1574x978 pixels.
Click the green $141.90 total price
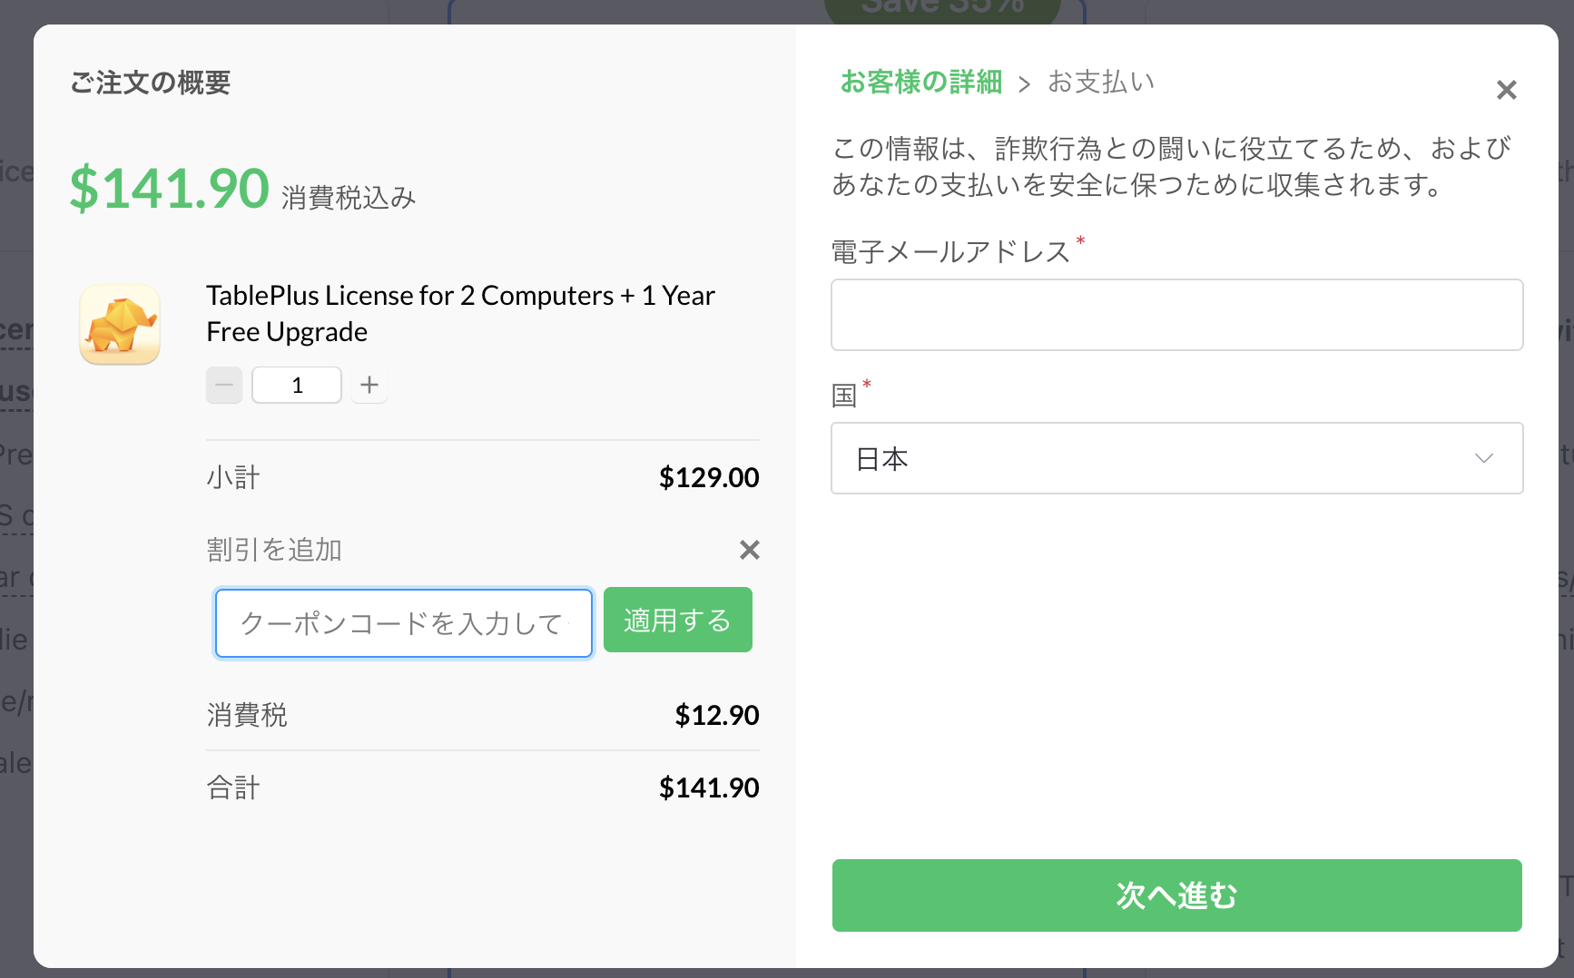tap(170, 189)
